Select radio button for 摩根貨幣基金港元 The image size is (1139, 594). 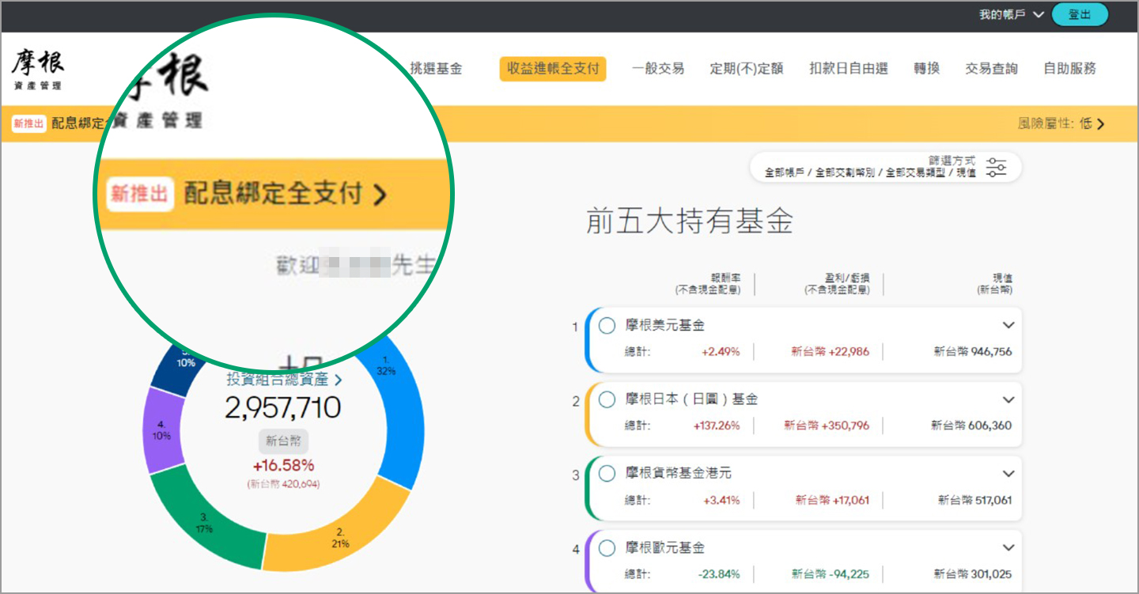[x=607, y=473]
